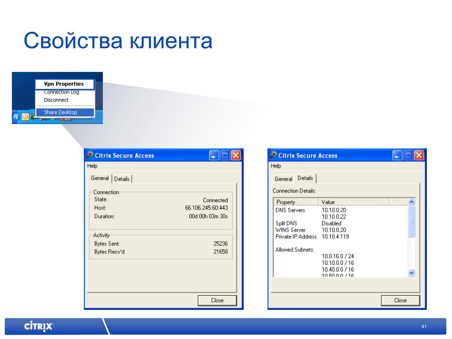Click the orange clock tray icon

(25, 117)
